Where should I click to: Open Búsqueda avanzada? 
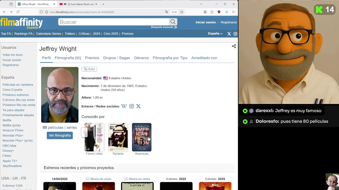164,27
